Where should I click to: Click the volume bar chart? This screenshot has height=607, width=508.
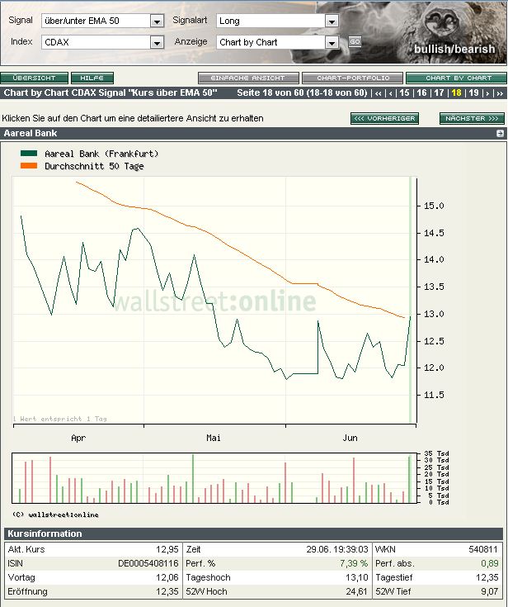(214, 478)
